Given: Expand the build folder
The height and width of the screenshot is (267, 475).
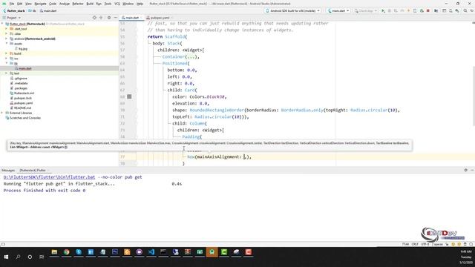Looking at the screenshot, I should click(7, 53).
